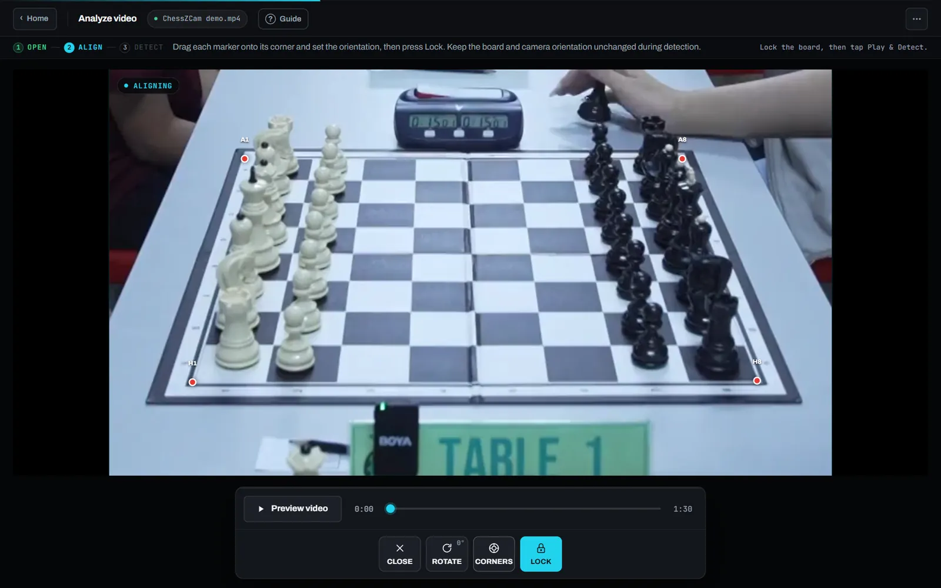Select step 1 OPEN in the stepper
The image size is (941, 588).
tap(30, 47)
